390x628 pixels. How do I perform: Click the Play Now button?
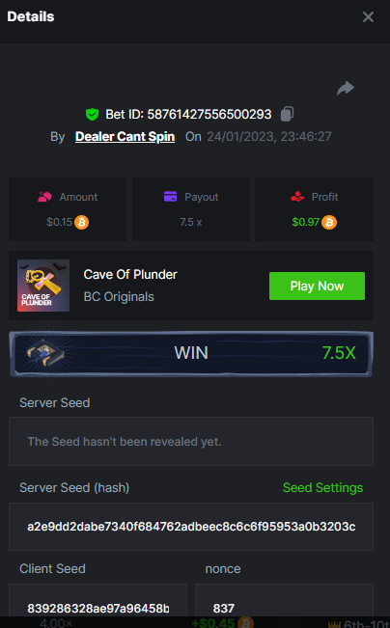[317, 286]
